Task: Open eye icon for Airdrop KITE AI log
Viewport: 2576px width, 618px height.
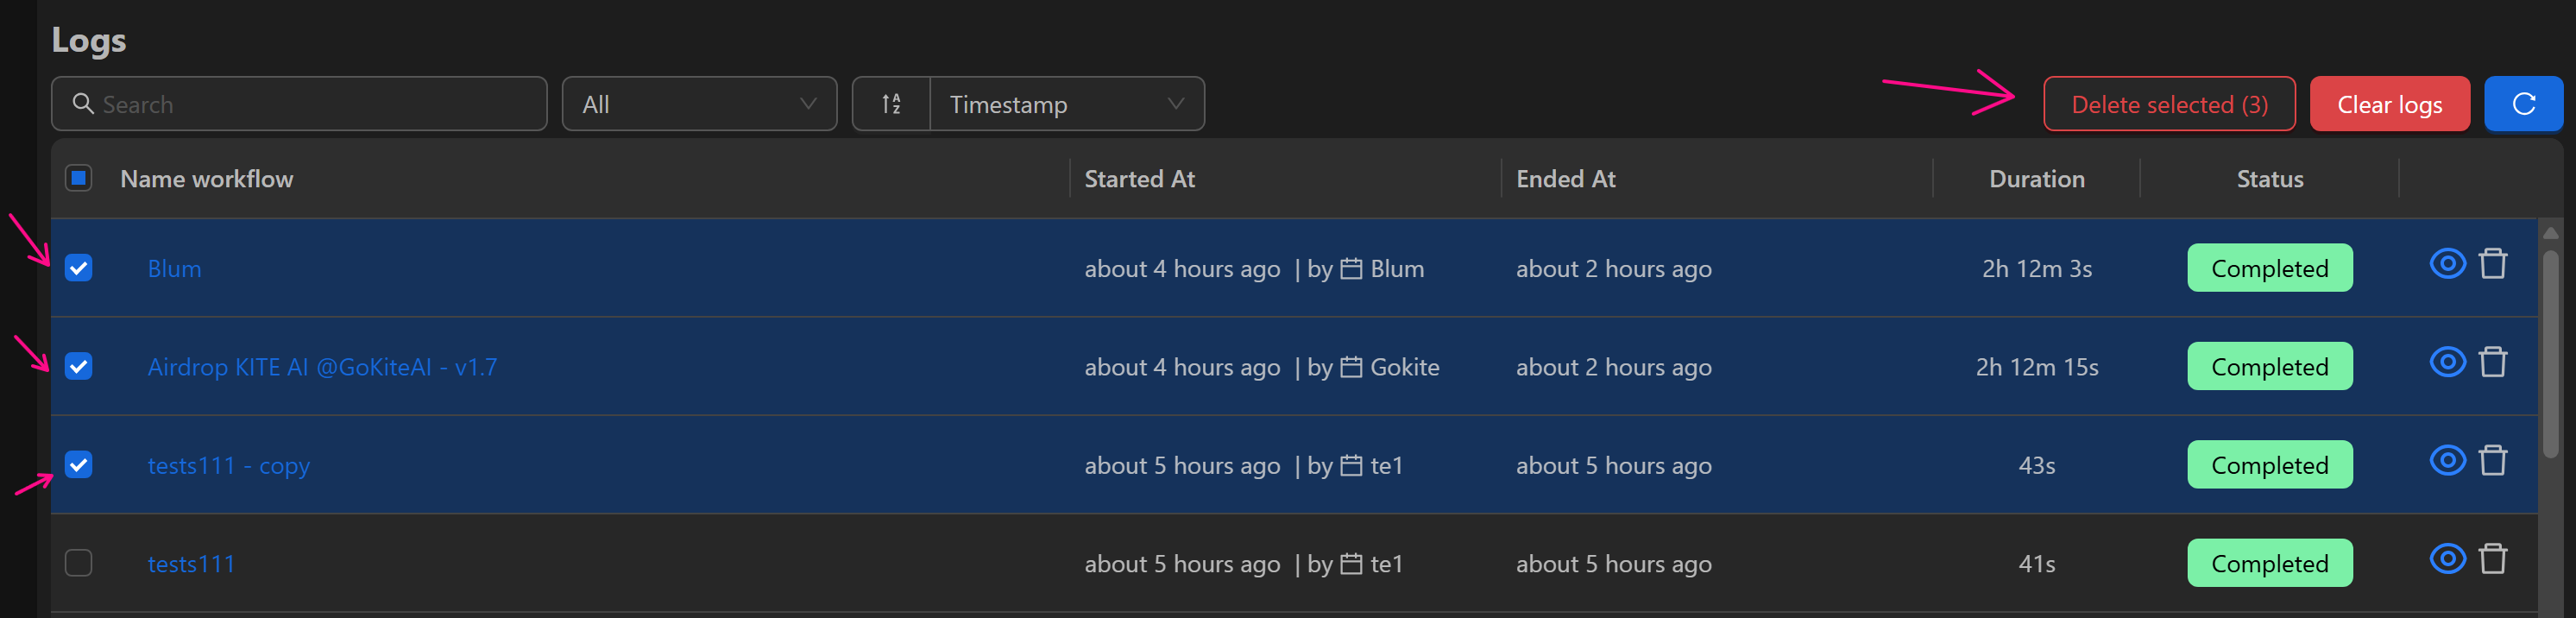Action: (x=2446, y=362)
